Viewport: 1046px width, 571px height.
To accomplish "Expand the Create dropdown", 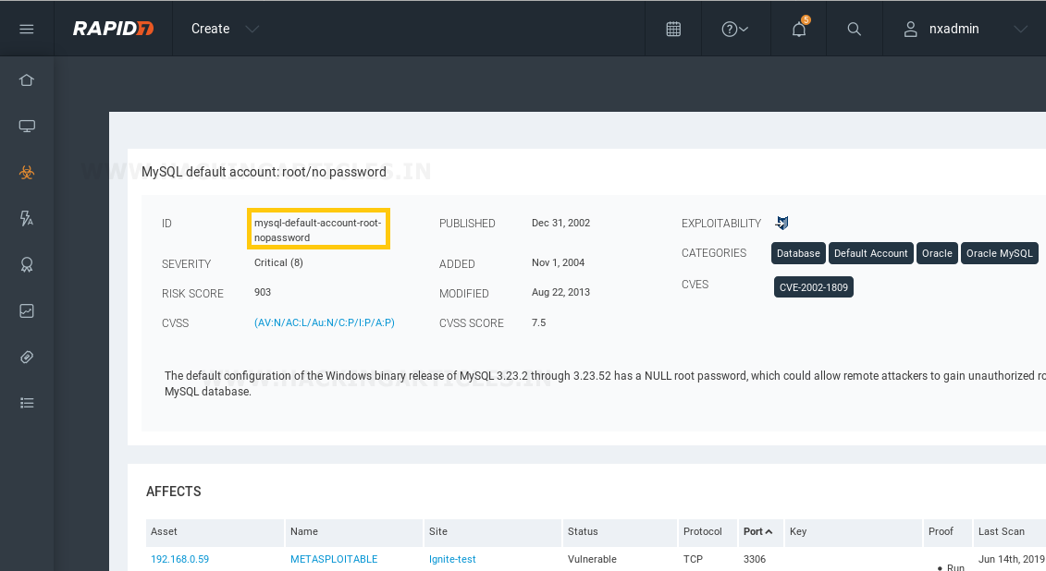I will point(225,29).
